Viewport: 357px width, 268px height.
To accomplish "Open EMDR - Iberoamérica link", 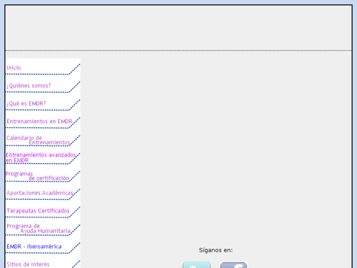I will 34,246.
